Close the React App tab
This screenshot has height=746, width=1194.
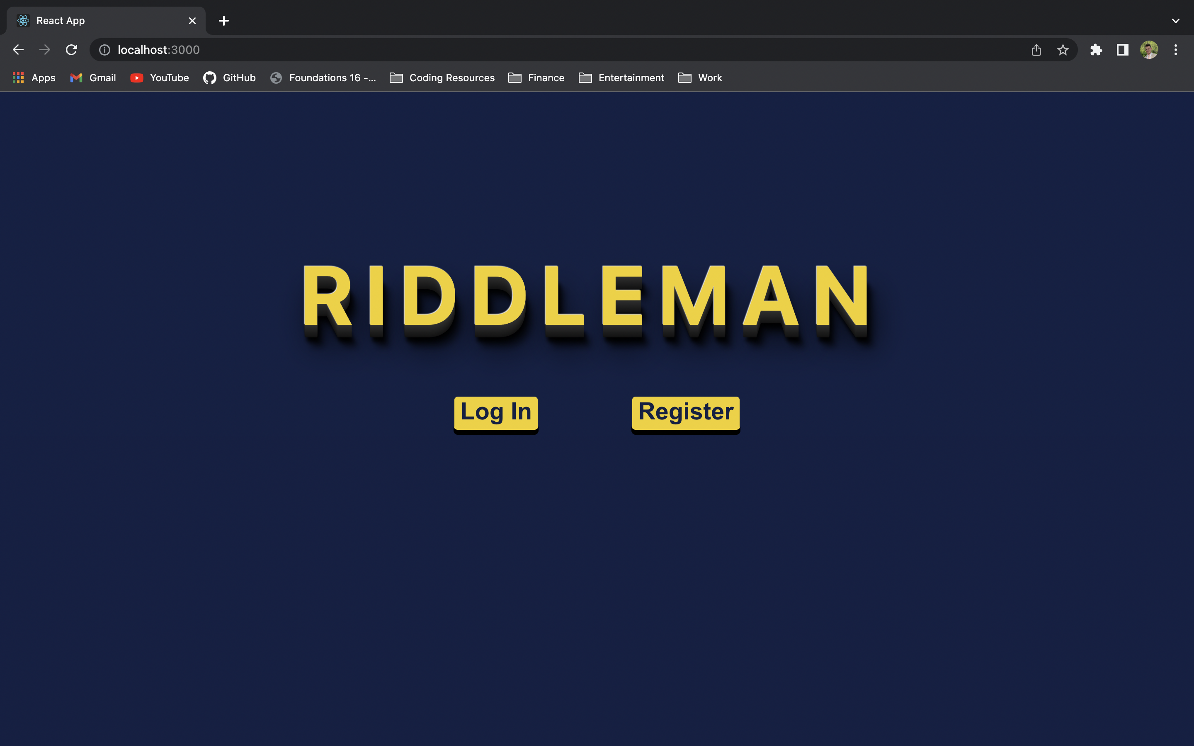click(x=192, y=21)
